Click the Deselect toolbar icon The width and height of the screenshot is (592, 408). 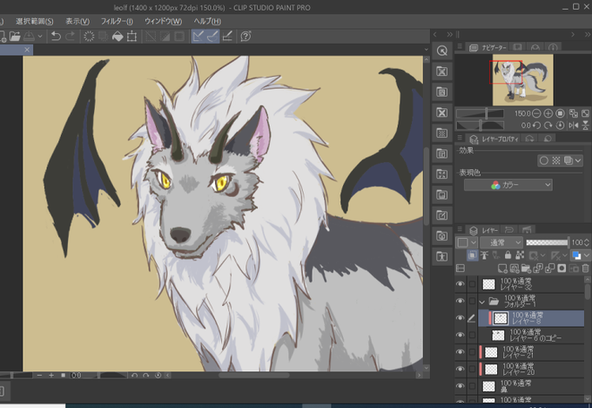pos(151,37)
